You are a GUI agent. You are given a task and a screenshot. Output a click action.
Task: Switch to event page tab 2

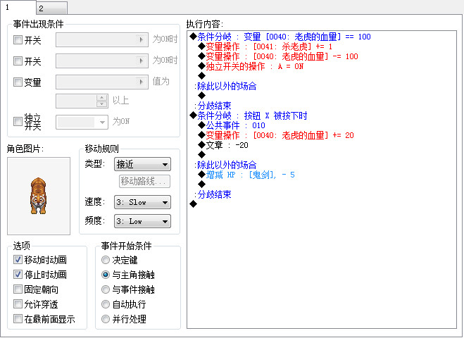point(52,8)
